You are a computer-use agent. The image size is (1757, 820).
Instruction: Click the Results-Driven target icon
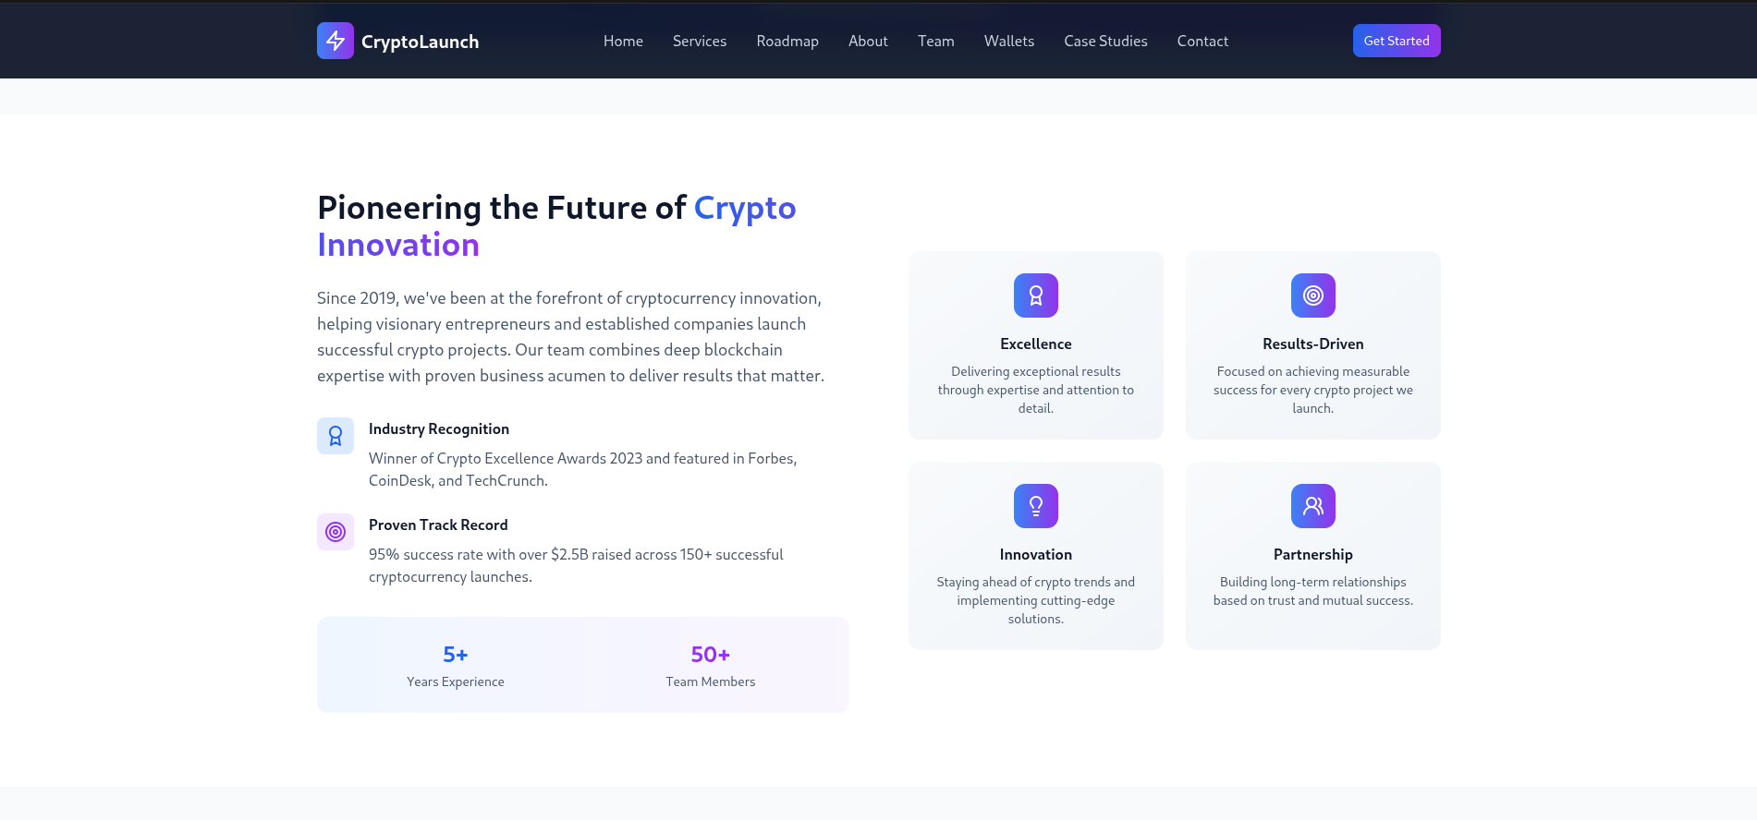(1312, 295)
